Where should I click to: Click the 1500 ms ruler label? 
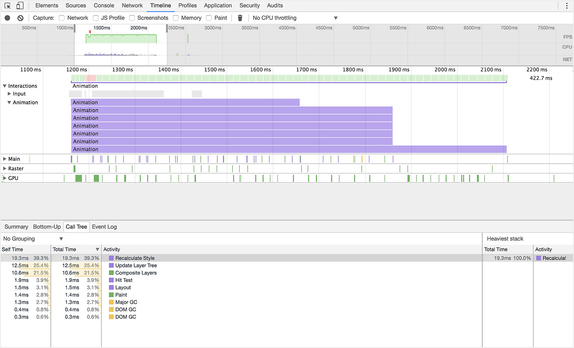214,70
